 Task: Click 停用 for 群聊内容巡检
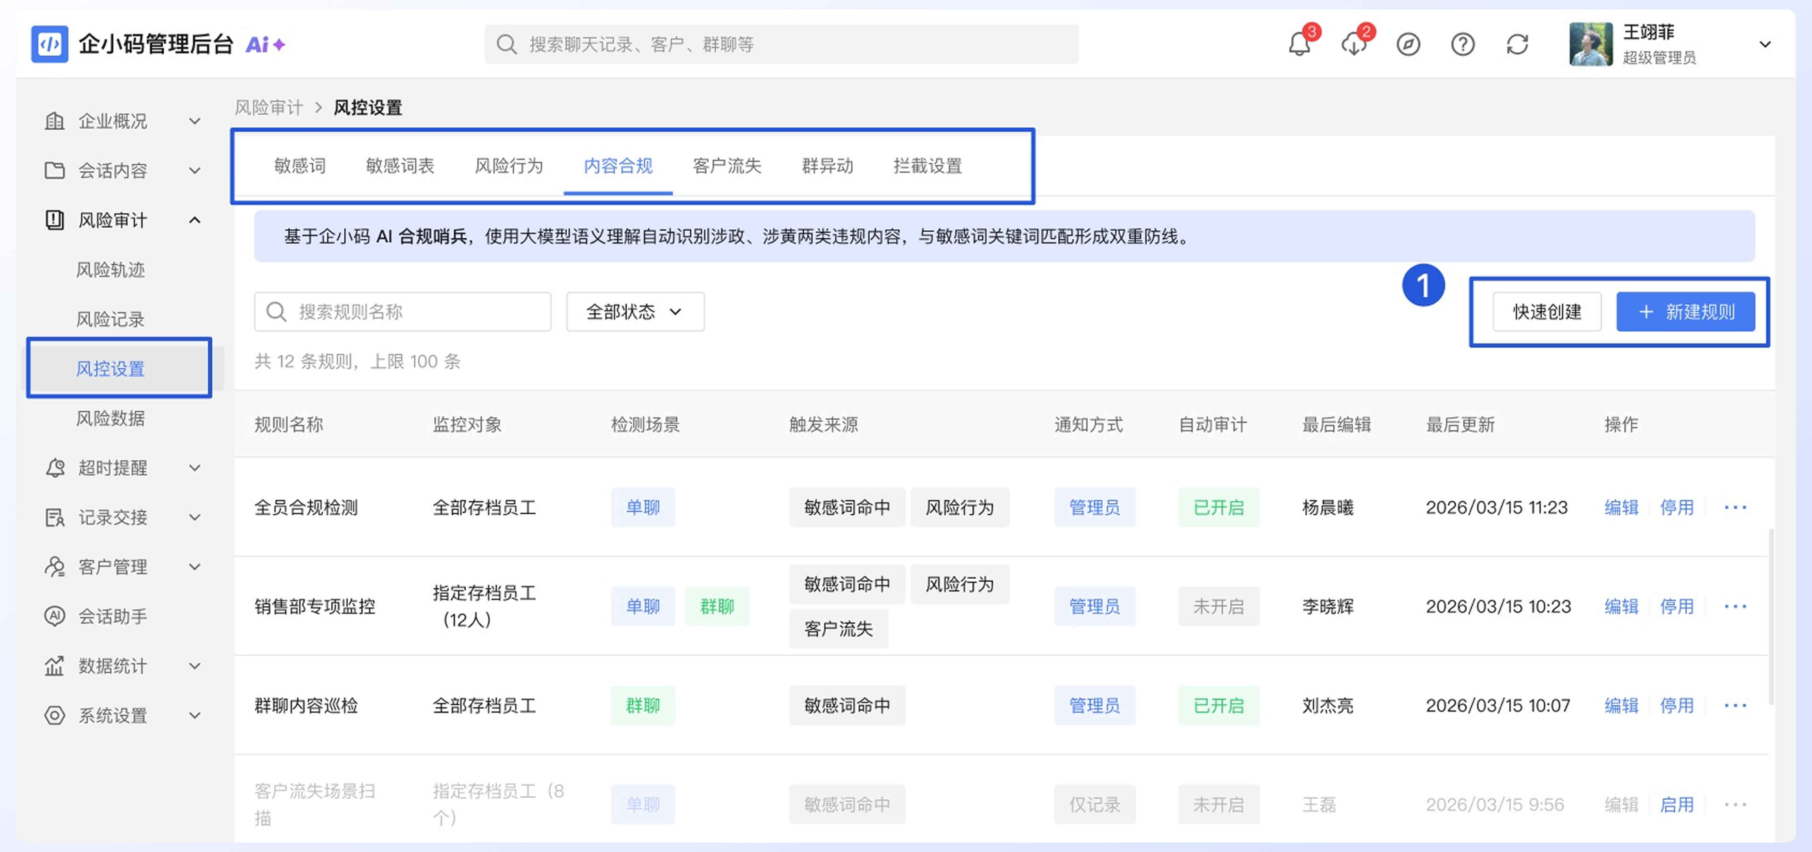1676,706
